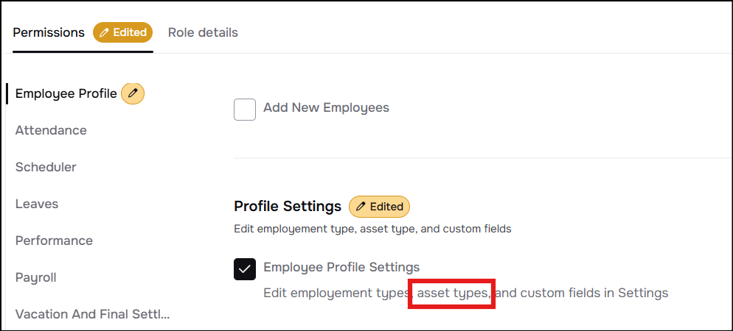The image size is (733, 331).
Task: Click the pencil icon in the Permissions Edited badge
Action: click(104, 32)
